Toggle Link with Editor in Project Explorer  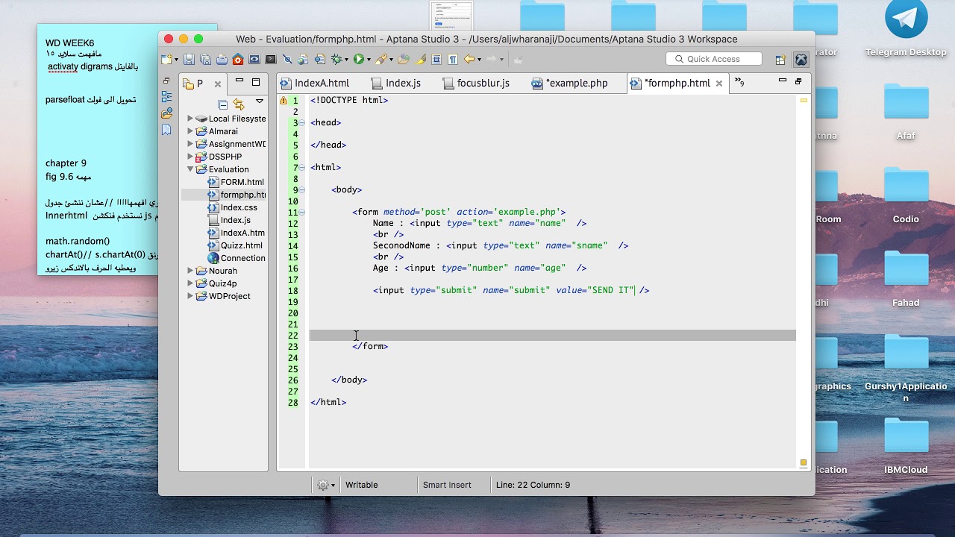pos(239,104)
